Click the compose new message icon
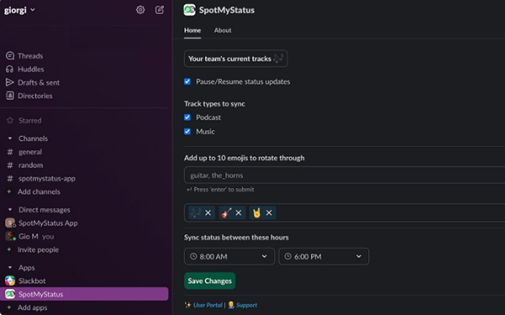 159,10
